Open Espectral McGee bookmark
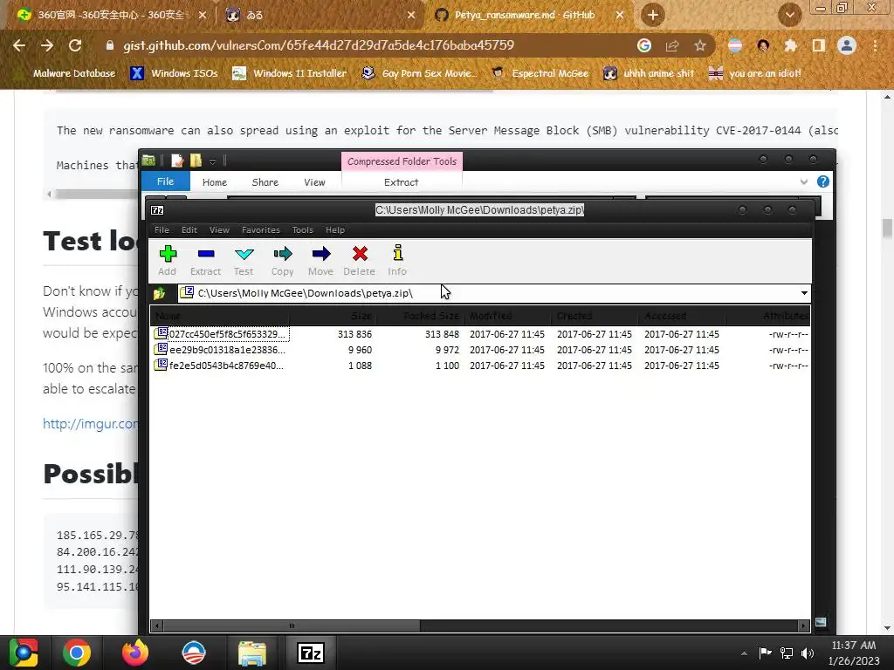The width and height of the screenshot is (894, 670). 540,73
